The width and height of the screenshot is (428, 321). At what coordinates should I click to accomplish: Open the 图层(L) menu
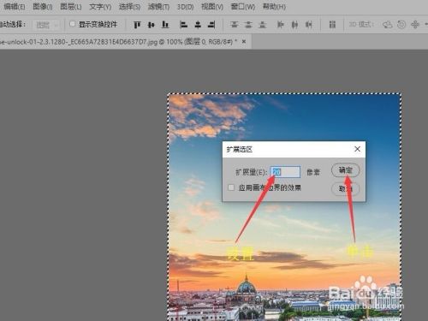pyautogui.click(x=71, y=7)
